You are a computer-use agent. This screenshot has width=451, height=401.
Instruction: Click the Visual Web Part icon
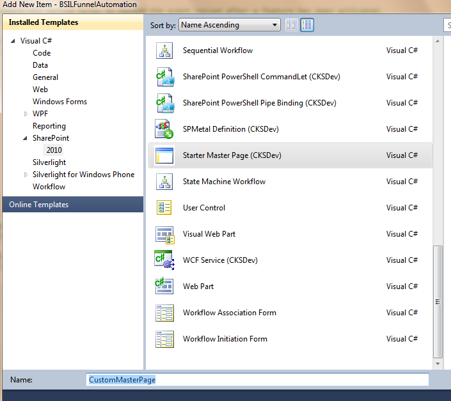[165, 235]
